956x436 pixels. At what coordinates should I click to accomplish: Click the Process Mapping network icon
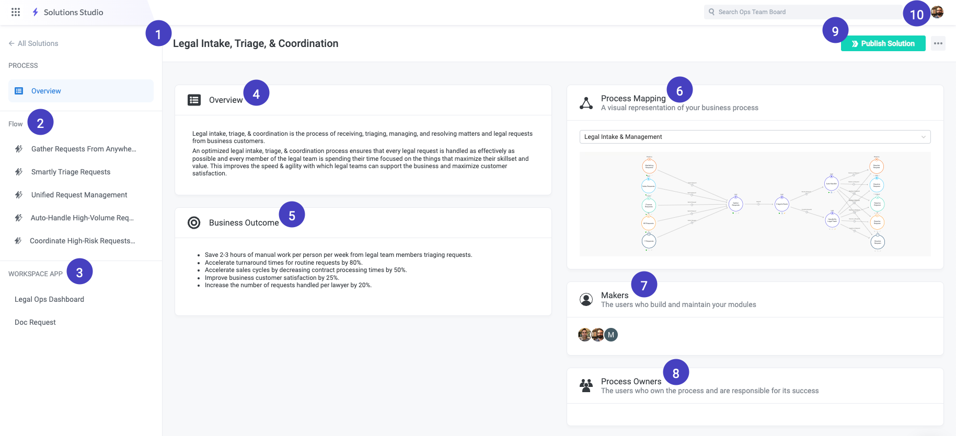coord(586,102)
